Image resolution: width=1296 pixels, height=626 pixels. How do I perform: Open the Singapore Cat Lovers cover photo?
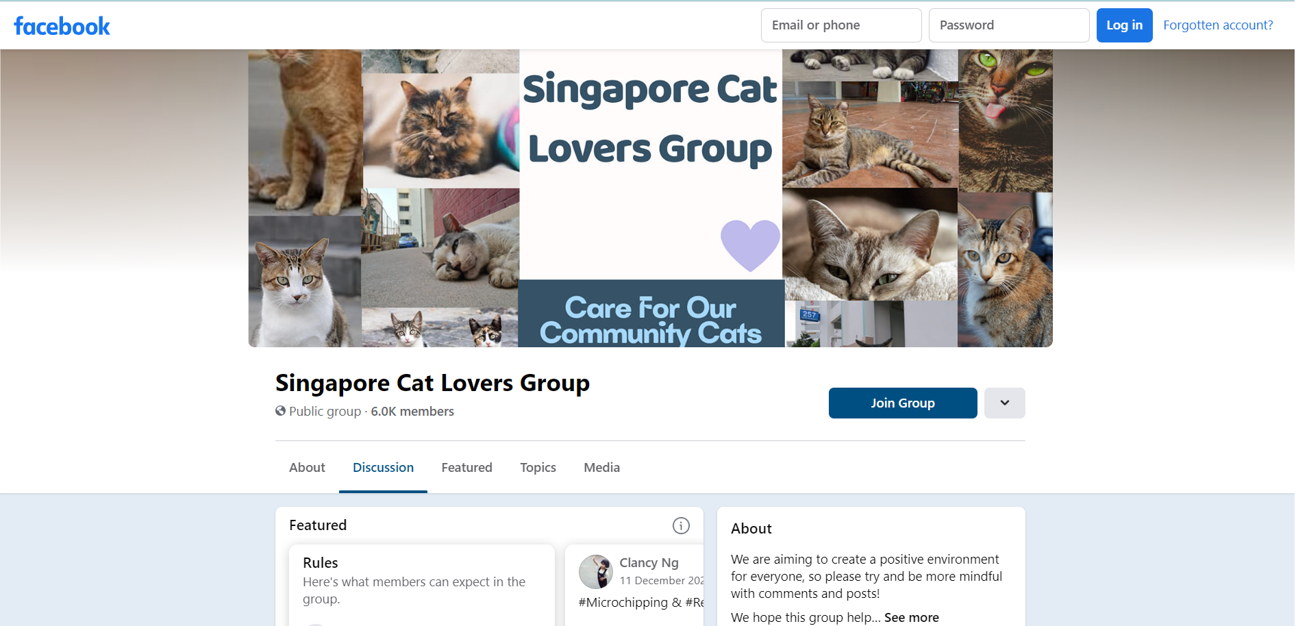tap(650, 198)
